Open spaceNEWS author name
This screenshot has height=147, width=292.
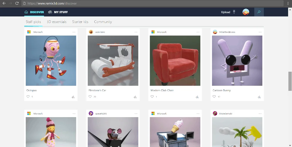(101, 114)
